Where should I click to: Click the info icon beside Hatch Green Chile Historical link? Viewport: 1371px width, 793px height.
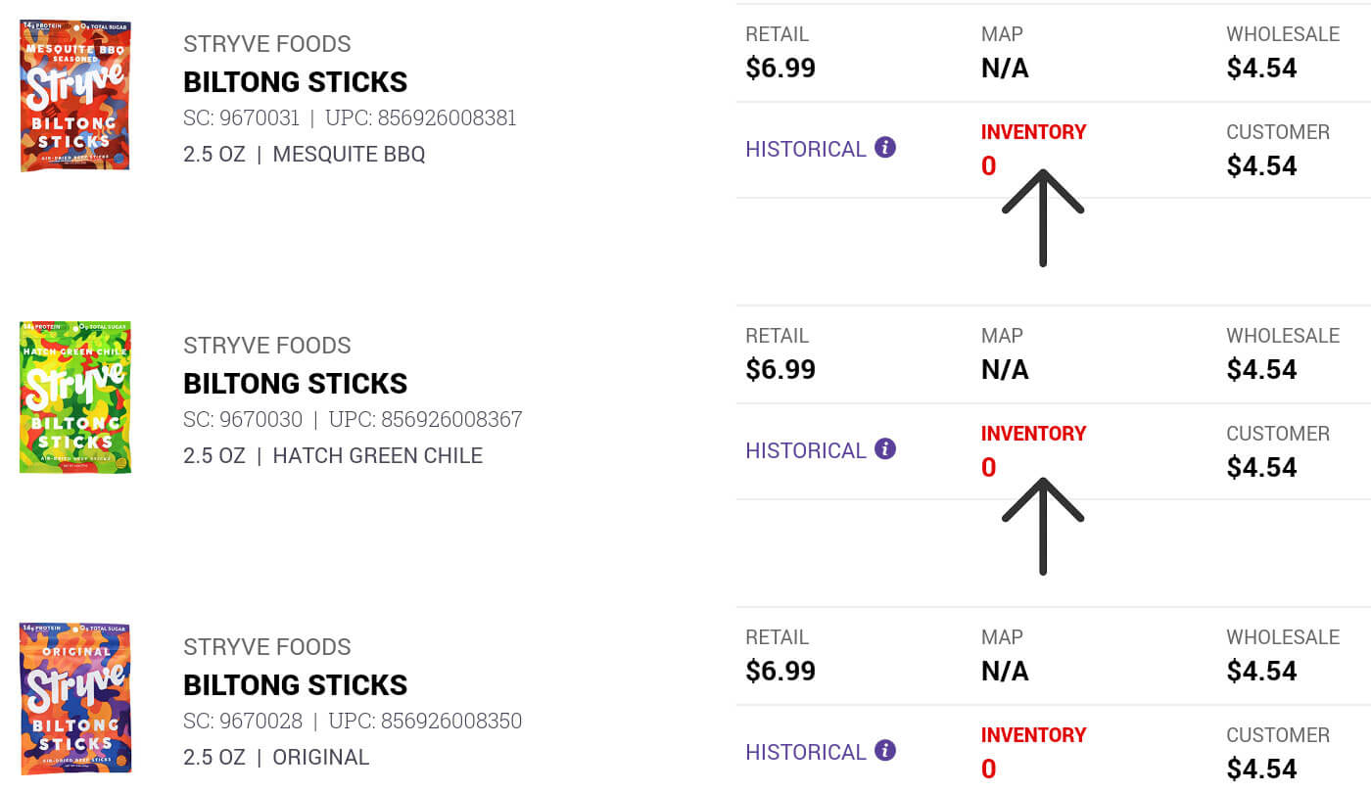click(884, 449)
